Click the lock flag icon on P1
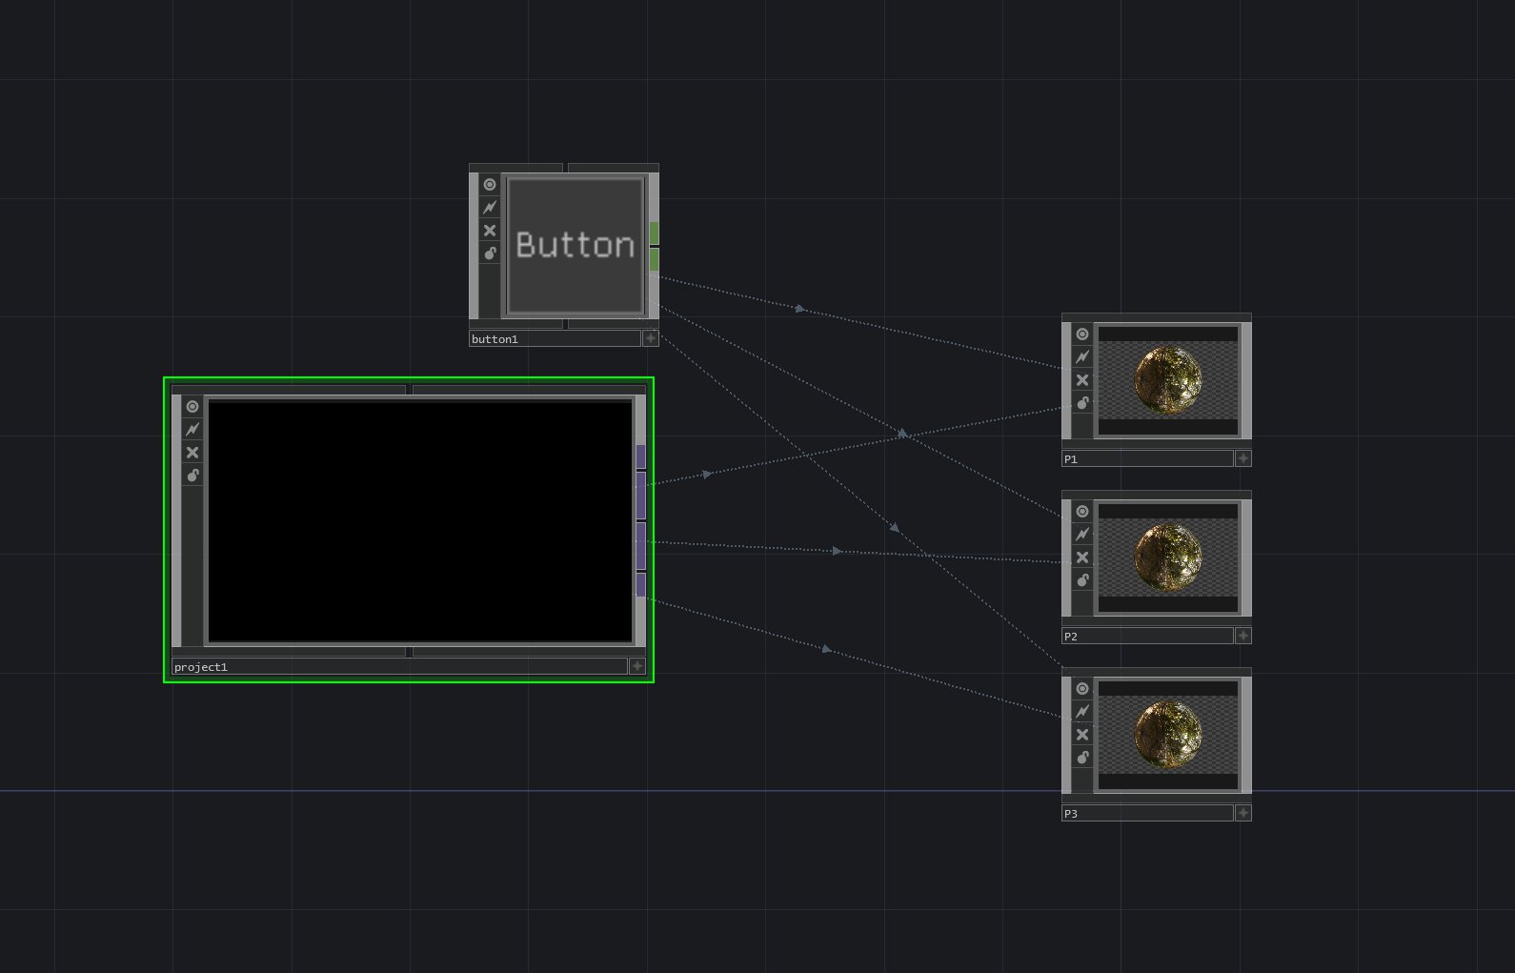The height and width of the screenshot is (973, 1515). click(x=1082, y=403)
